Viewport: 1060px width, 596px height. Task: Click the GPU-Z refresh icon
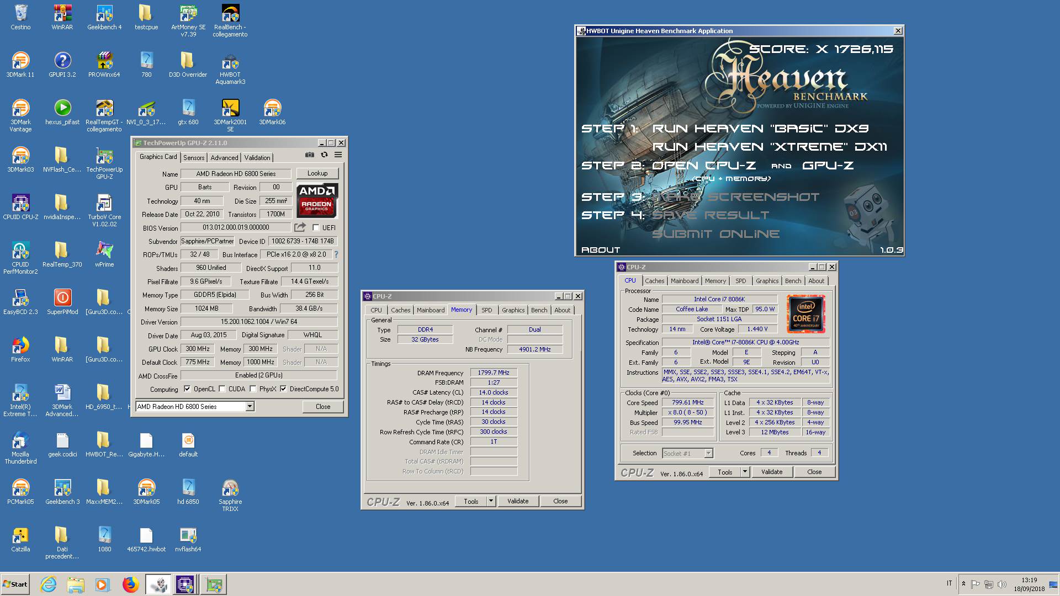pos(324,155)
